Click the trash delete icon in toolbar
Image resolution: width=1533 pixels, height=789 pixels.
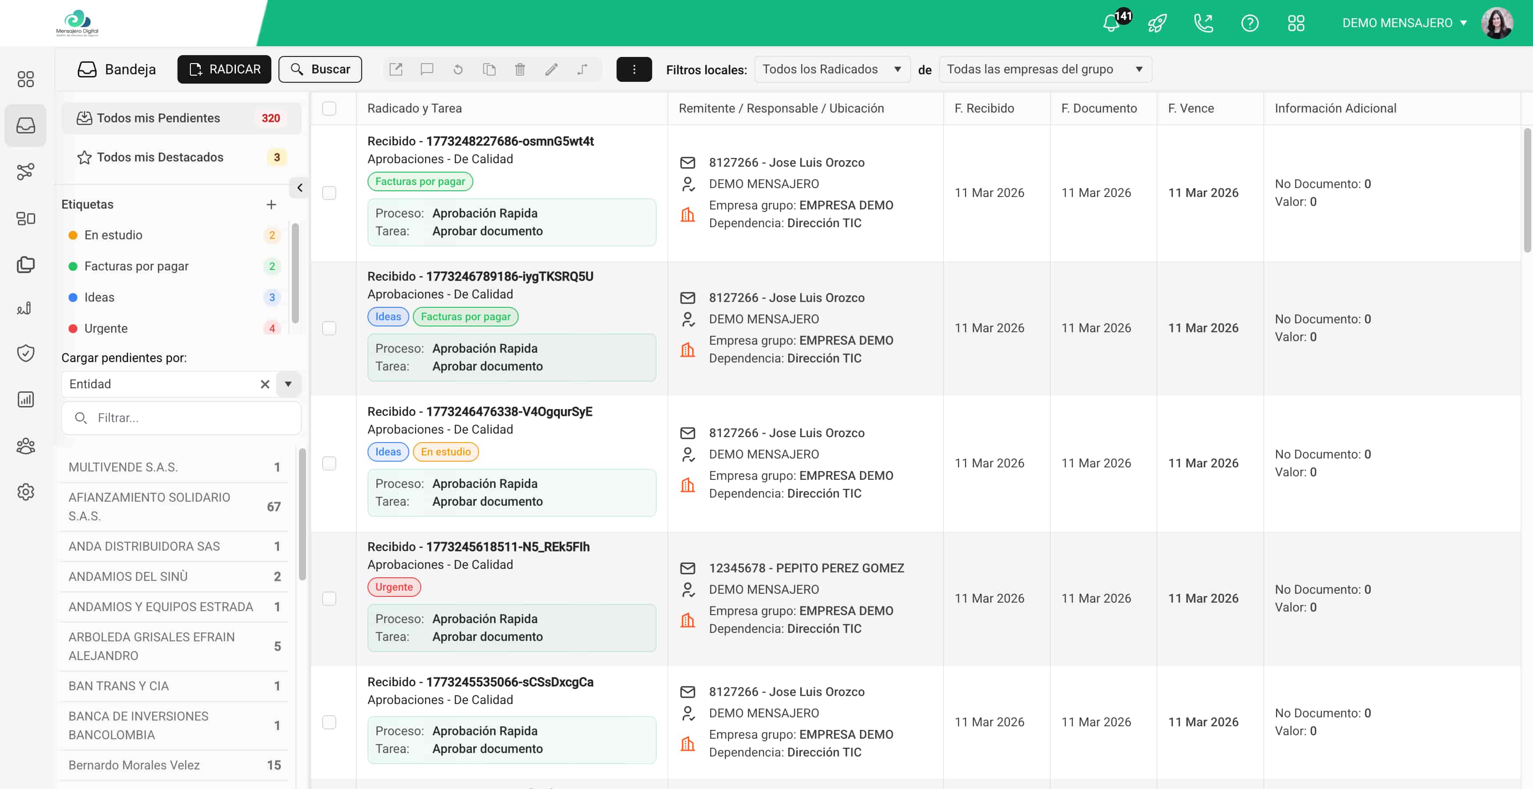tap(520, 69)
